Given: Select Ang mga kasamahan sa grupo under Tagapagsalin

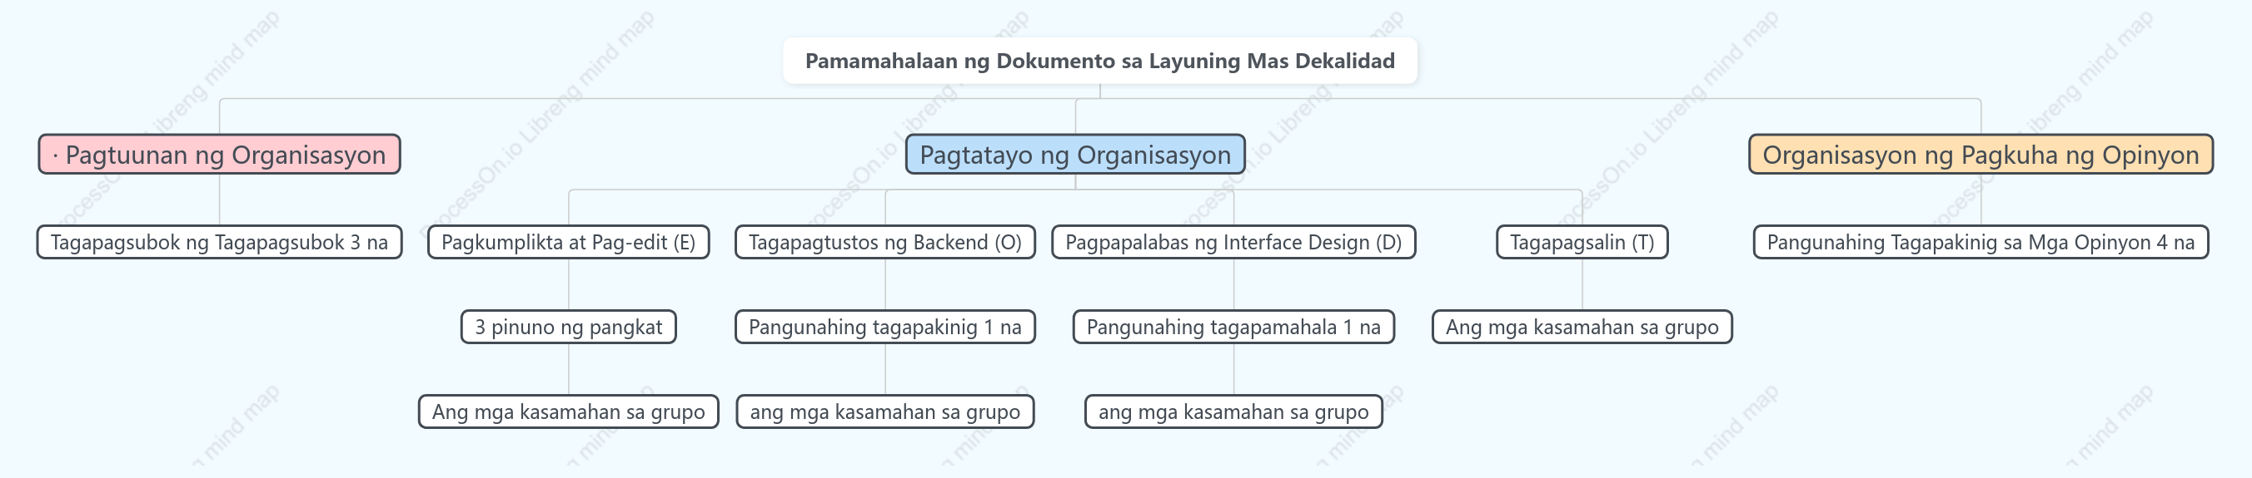Looking at the screenshot, I should (x=1582, y=327).
